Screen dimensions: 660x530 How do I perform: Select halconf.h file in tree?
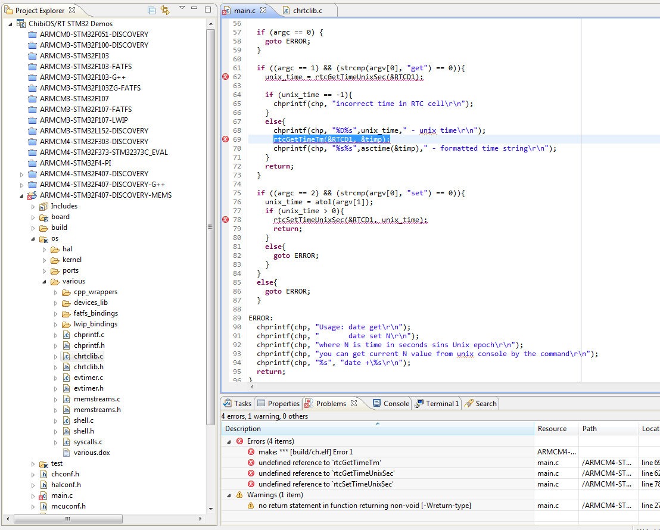[x=66, y=485]
